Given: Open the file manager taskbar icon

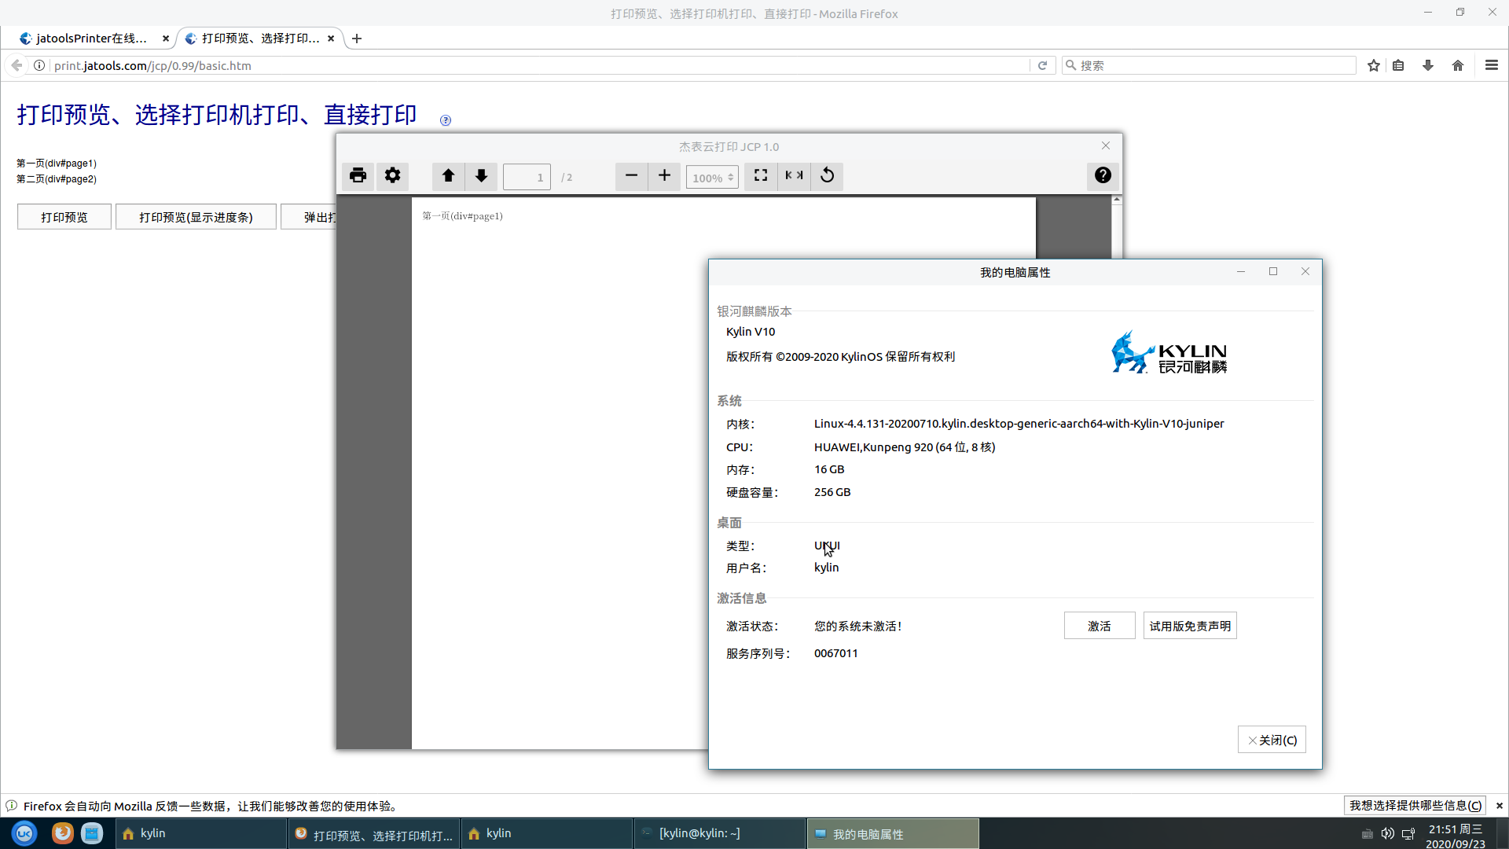Looking at the screenshot, I should point(92,833).
